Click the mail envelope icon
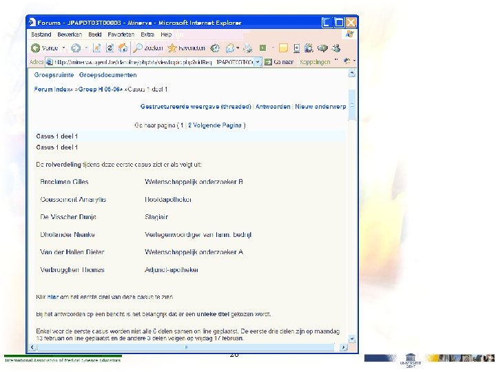 pos(230,48)
